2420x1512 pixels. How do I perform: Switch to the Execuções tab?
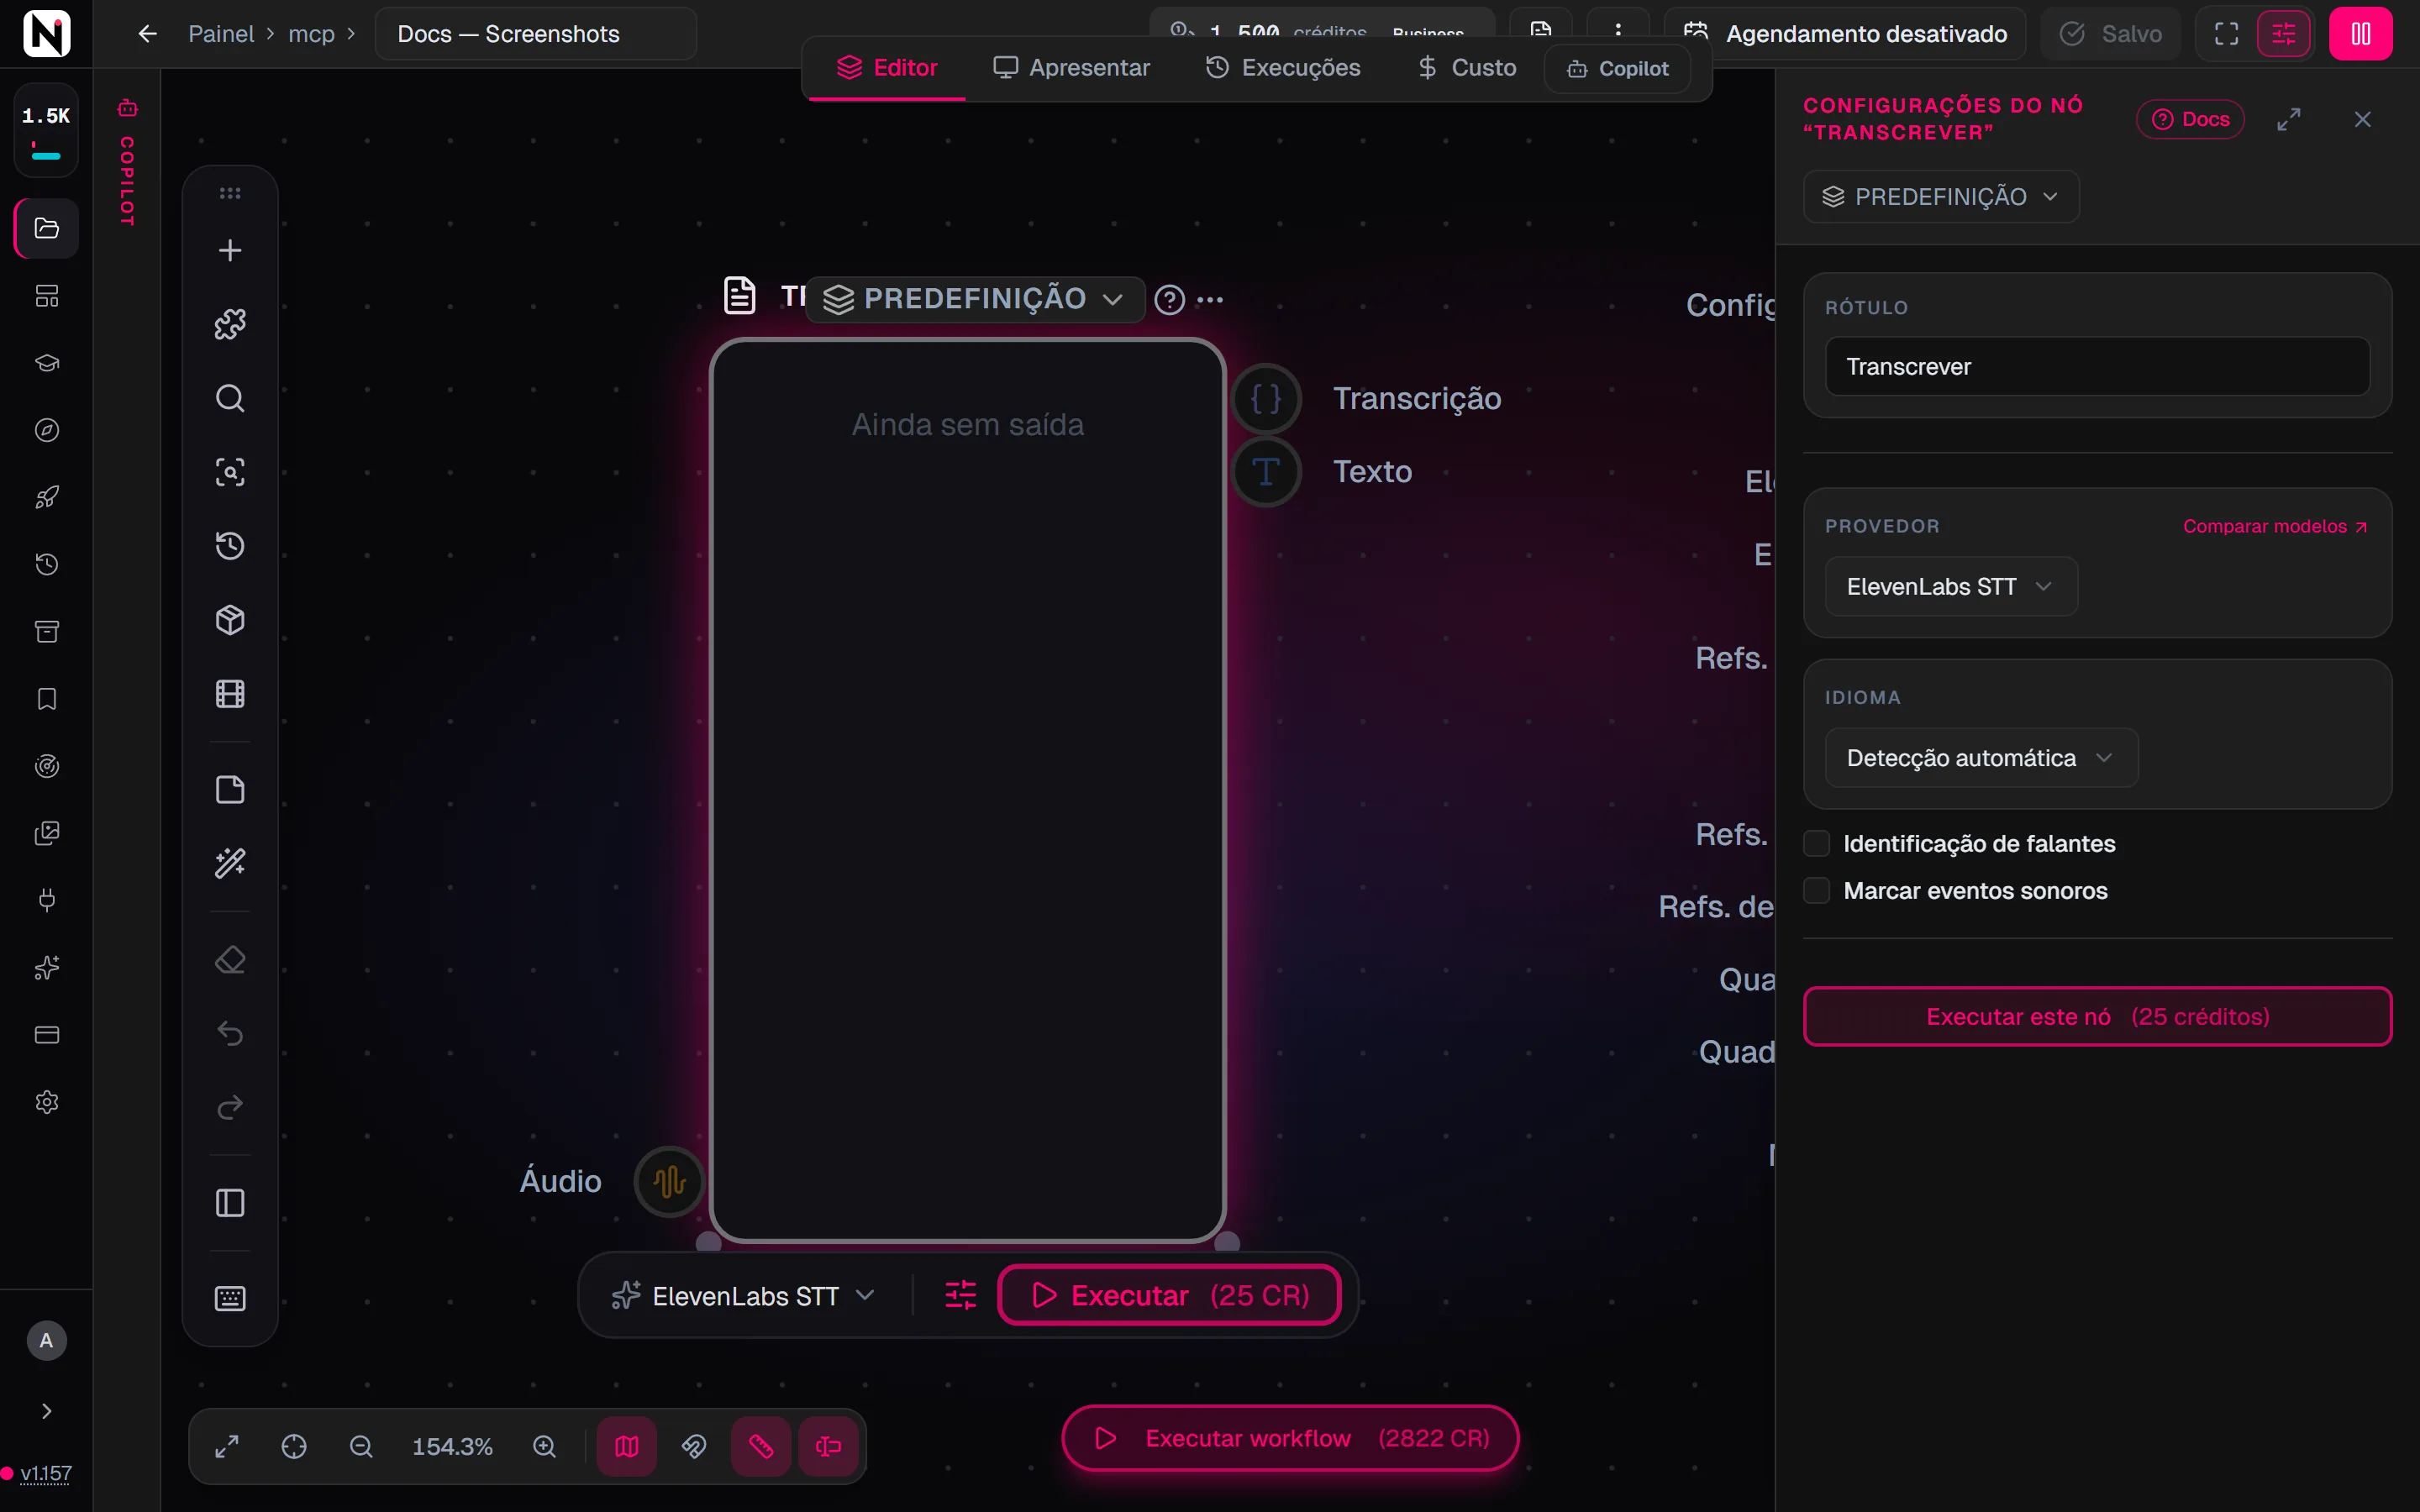click(1283, 68)
